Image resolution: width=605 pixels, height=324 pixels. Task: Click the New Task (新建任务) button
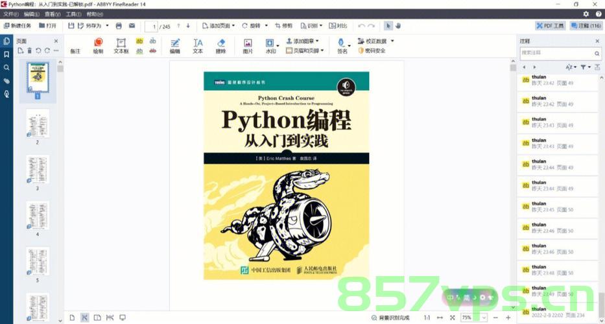pos(18,26)
